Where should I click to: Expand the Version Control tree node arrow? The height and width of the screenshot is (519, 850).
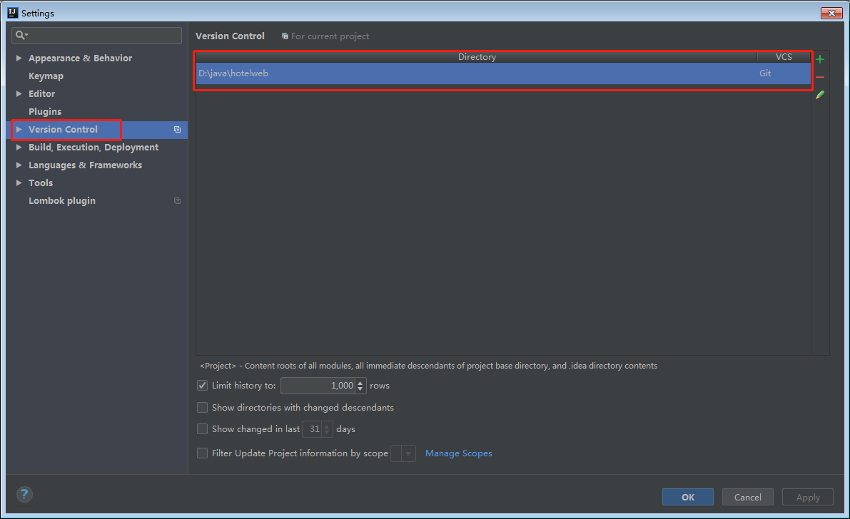point(19,130)
